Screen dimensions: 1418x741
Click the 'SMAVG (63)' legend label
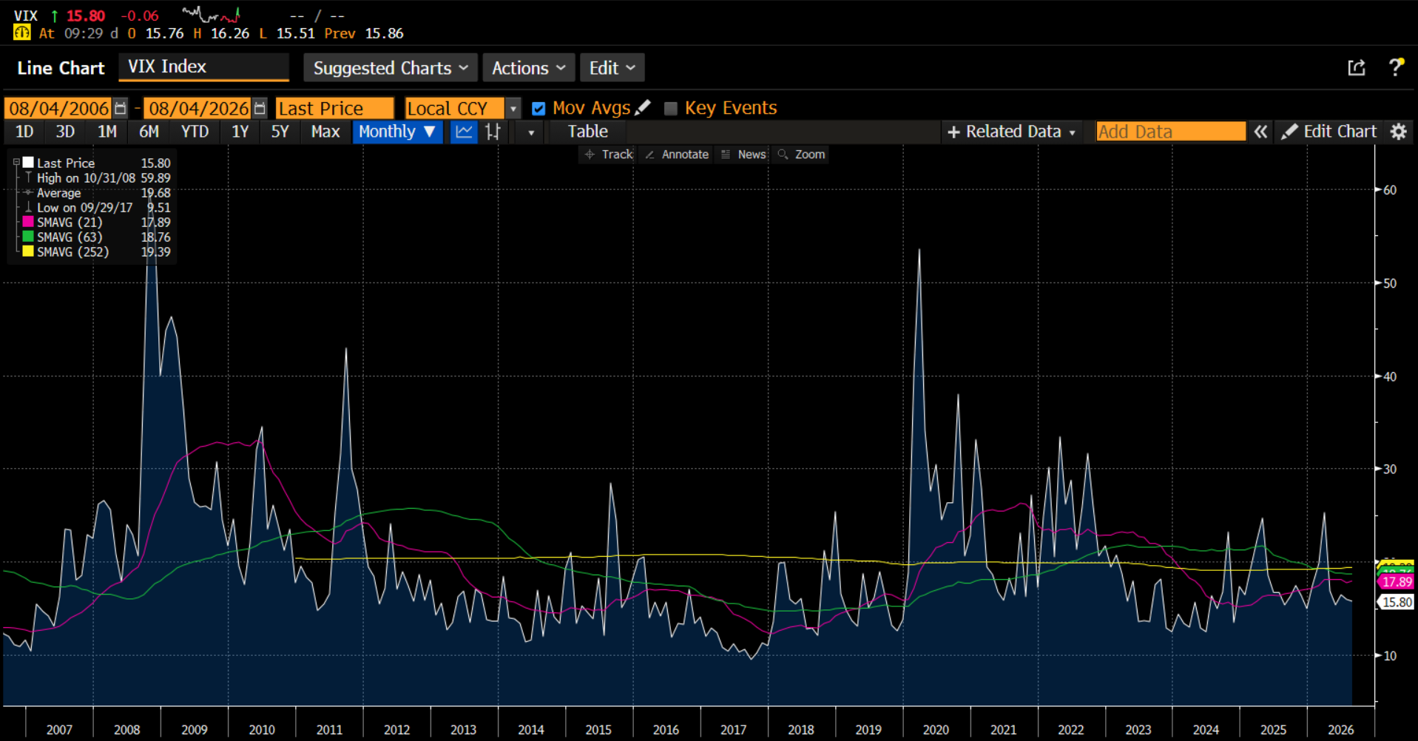(70, 237)
